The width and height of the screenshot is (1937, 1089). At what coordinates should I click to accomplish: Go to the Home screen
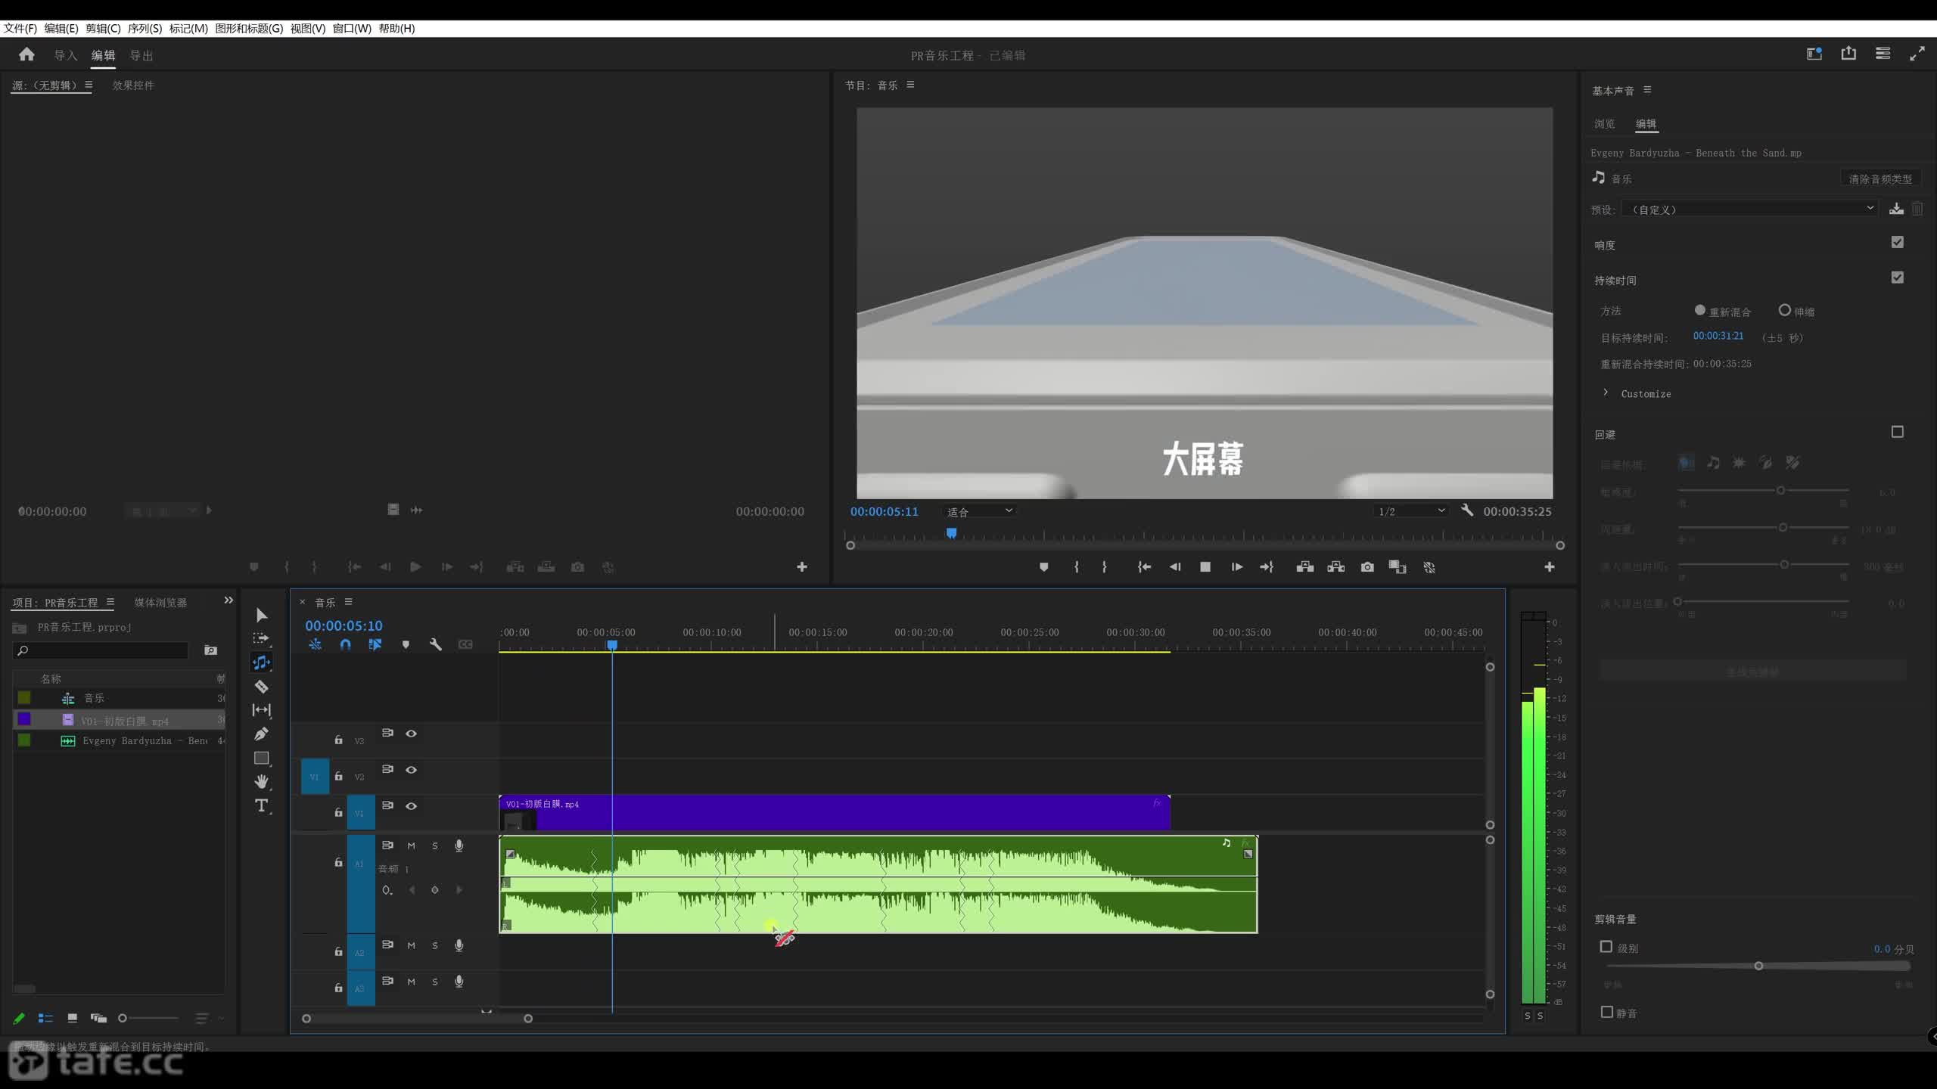pyautogui.click(x=26, y=54)
